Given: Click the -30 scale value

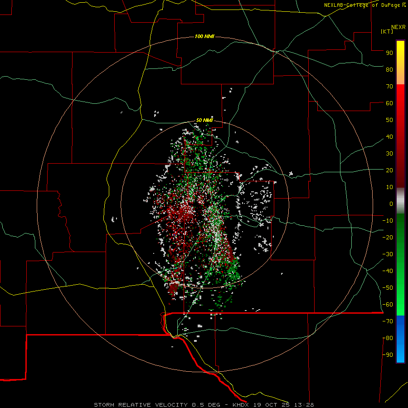Looking at the screenshot, I should click(388, 254).
